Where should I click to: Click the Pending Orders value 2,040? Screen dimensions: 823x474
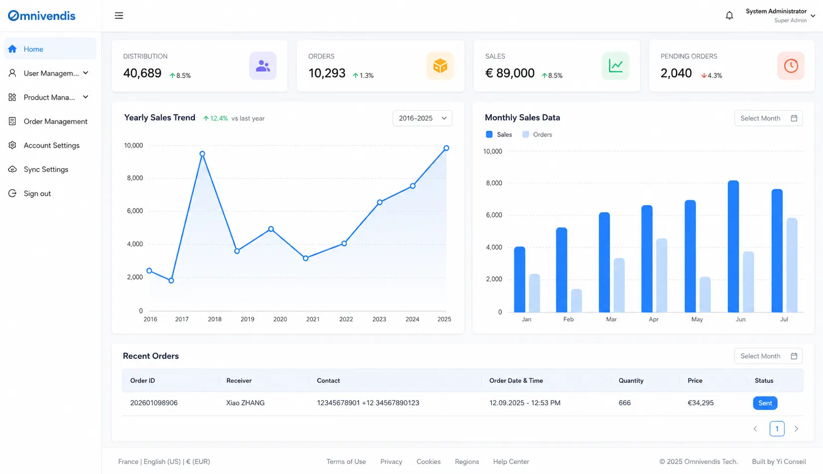(676, 73)
